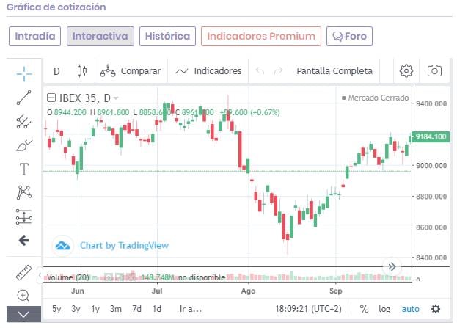
Task: Select the ruler measure tool
Action: pyautogui.click(x=23, y=273)
